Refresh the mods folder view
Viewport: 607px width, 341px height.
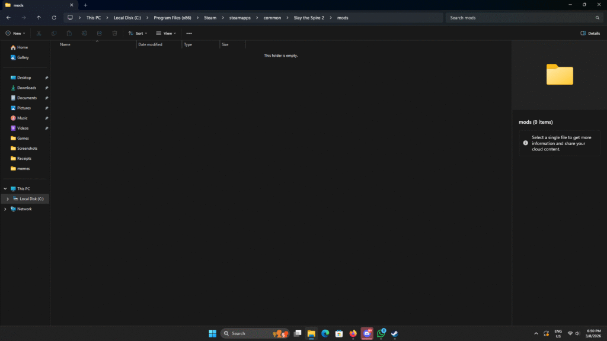tap(54, 18)
